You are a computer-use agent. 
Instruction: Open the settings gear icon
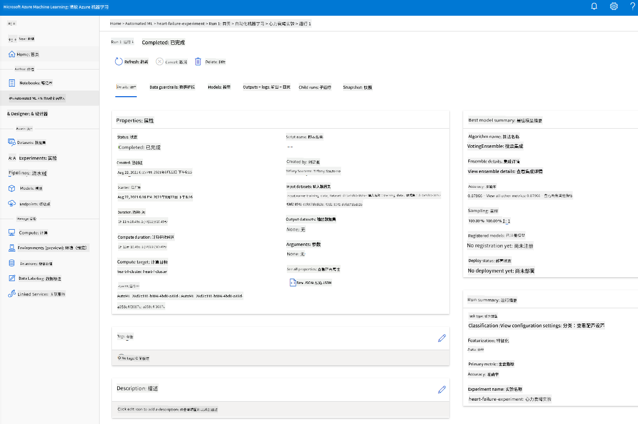click(x=614, y=6)
